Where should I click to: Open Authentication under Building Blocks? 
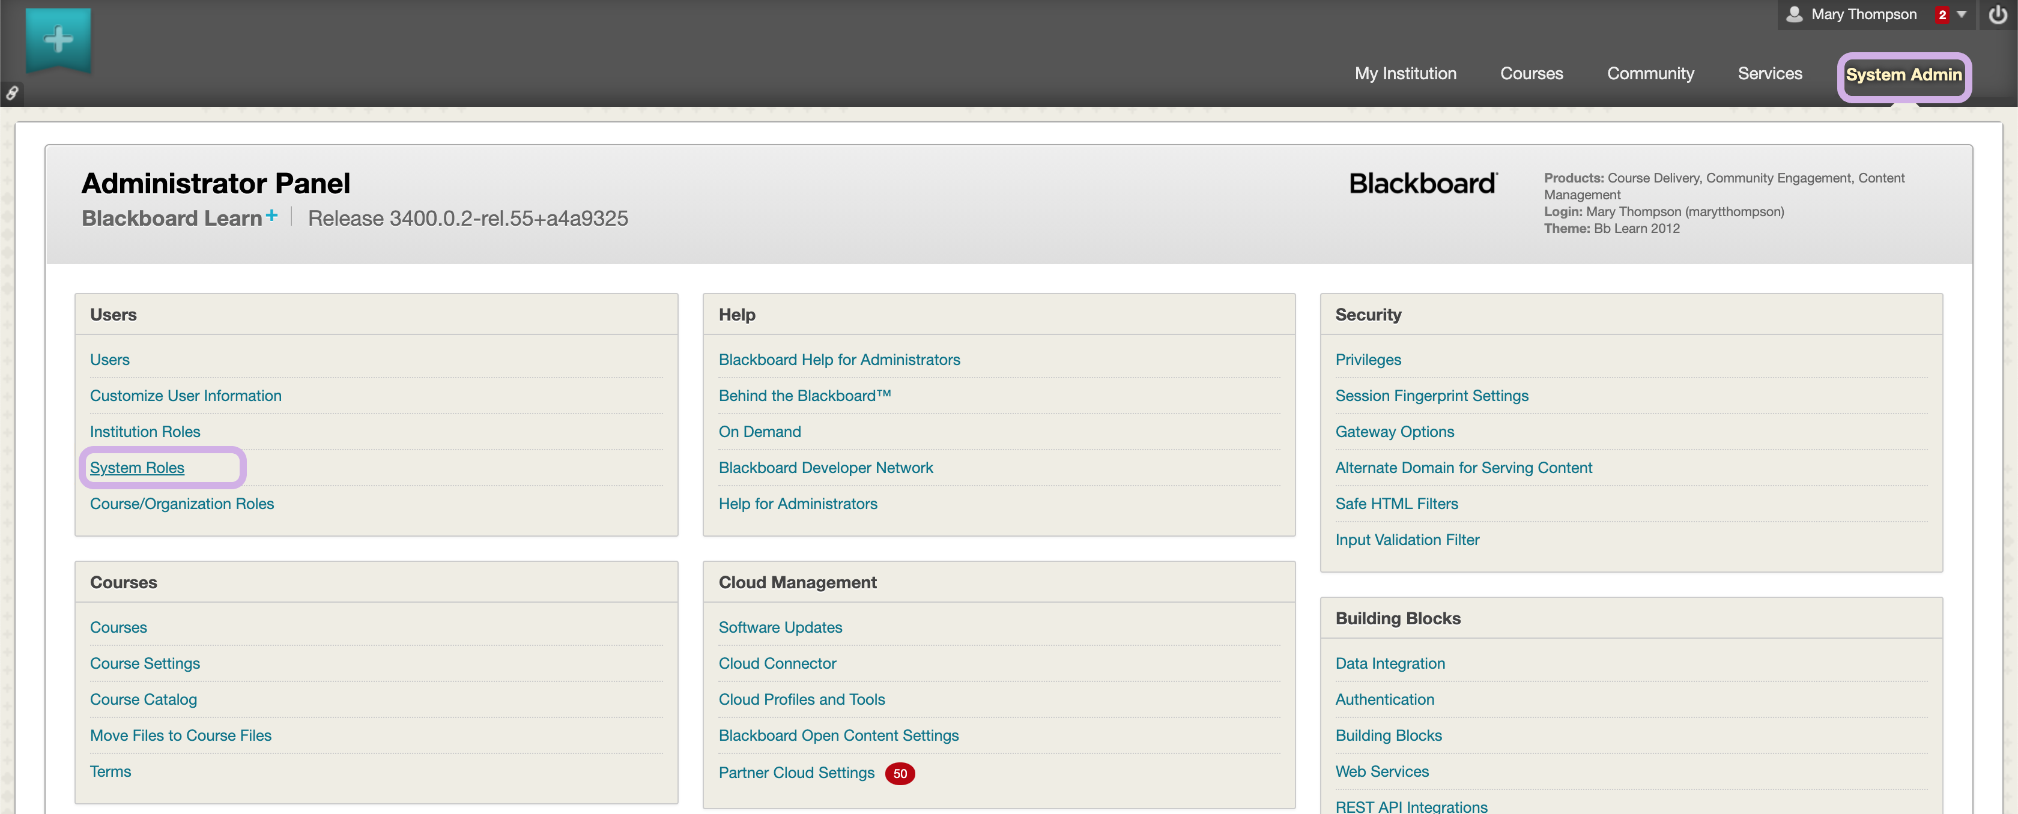click(x=1384, y=699)
